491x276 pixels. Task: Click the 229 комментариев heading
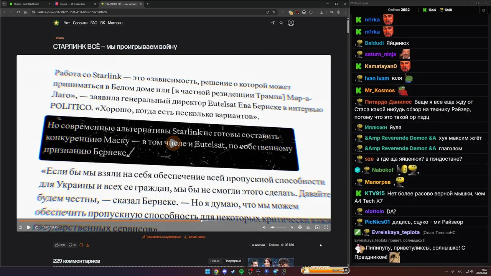tap(76, 261)
